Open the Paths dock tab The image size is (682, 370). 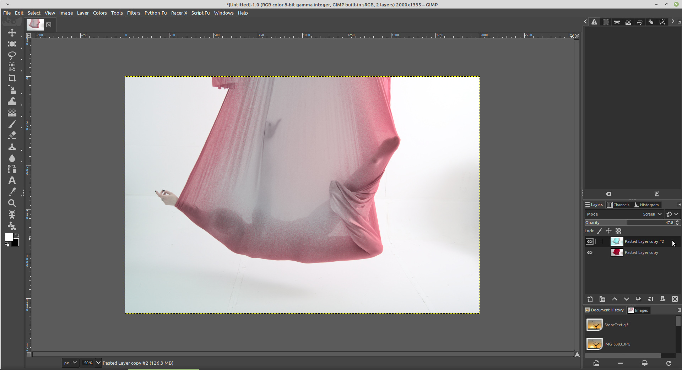pos(617,22)
